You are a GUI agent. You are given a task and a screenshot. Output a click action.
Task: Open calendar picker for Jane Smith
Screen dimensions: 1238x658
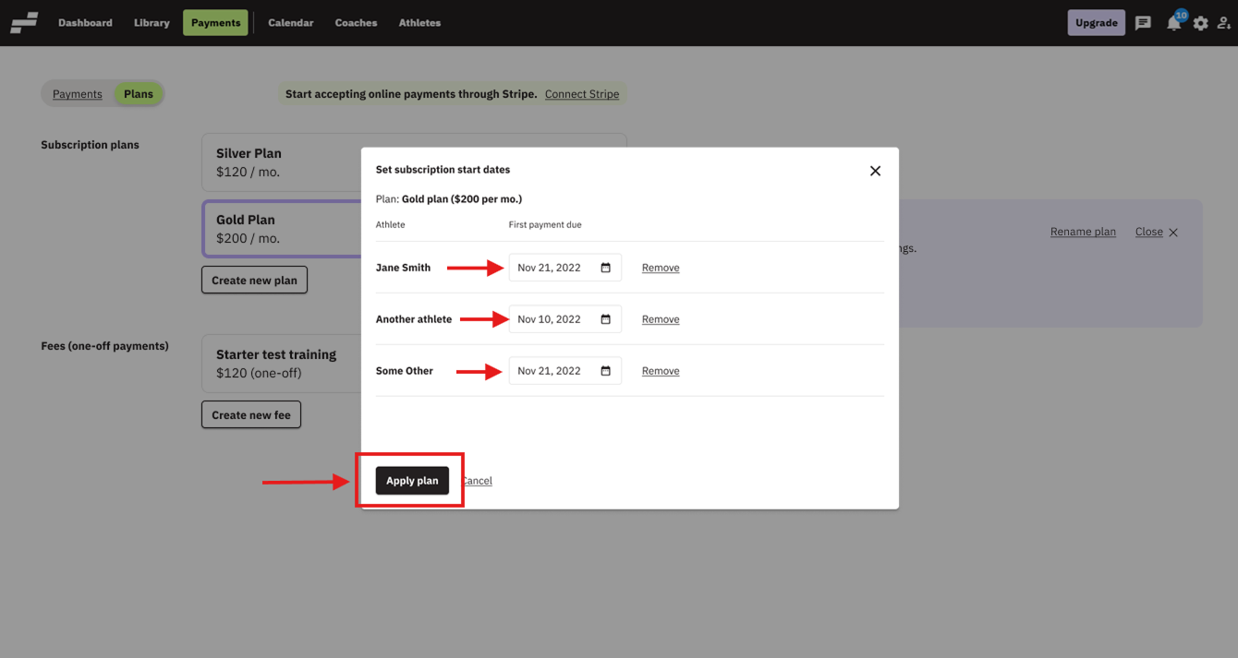(x=606, y=268)
